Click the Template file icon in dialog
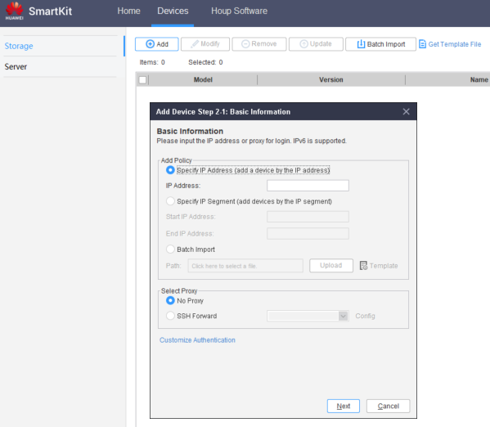Viewport: 490px width, 427px height. pyautogui.click(x=363, y=266)
